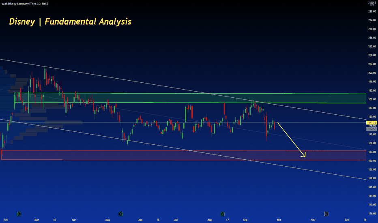Select the Disney | Fundamental Analysis title text
Image resolution: width=378 pixels, height=223 pixels.
click(70, 22)
